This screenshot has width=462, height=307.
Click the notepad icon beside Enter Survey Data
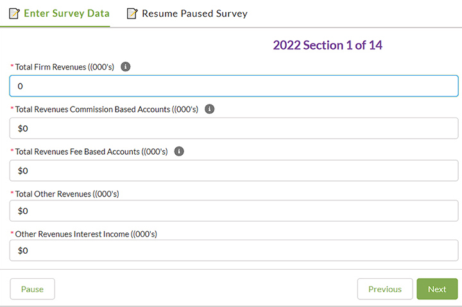click(x=14, y=13)
